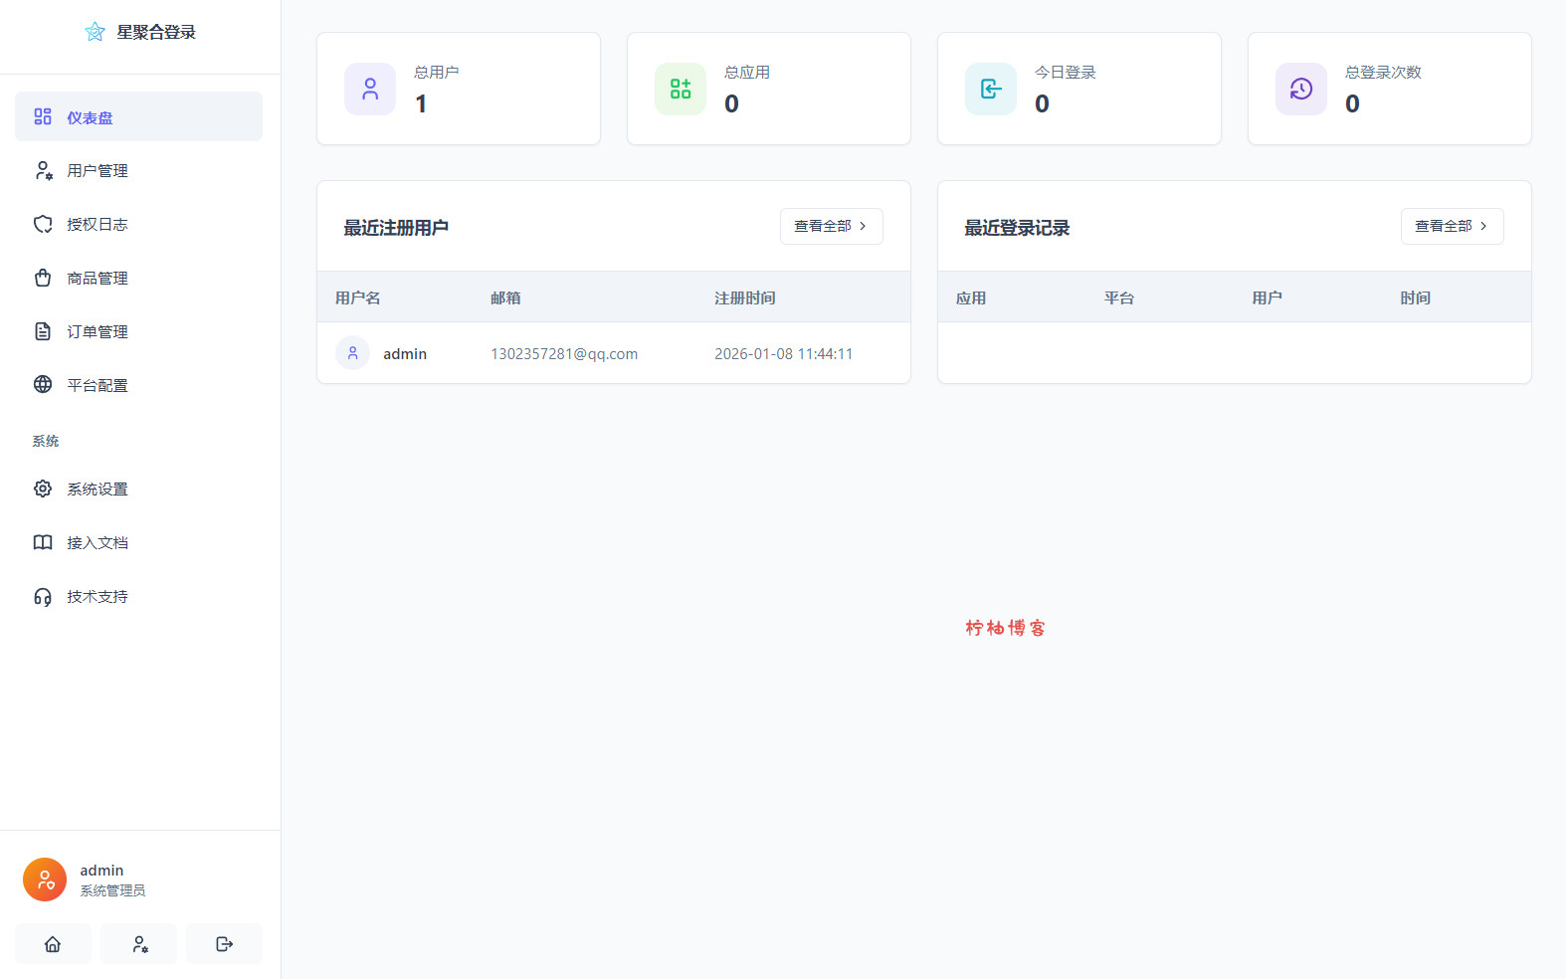View all recent login records (查看全部)
This screenshot has height=979, width=1566.
(x=1452, y=227)
